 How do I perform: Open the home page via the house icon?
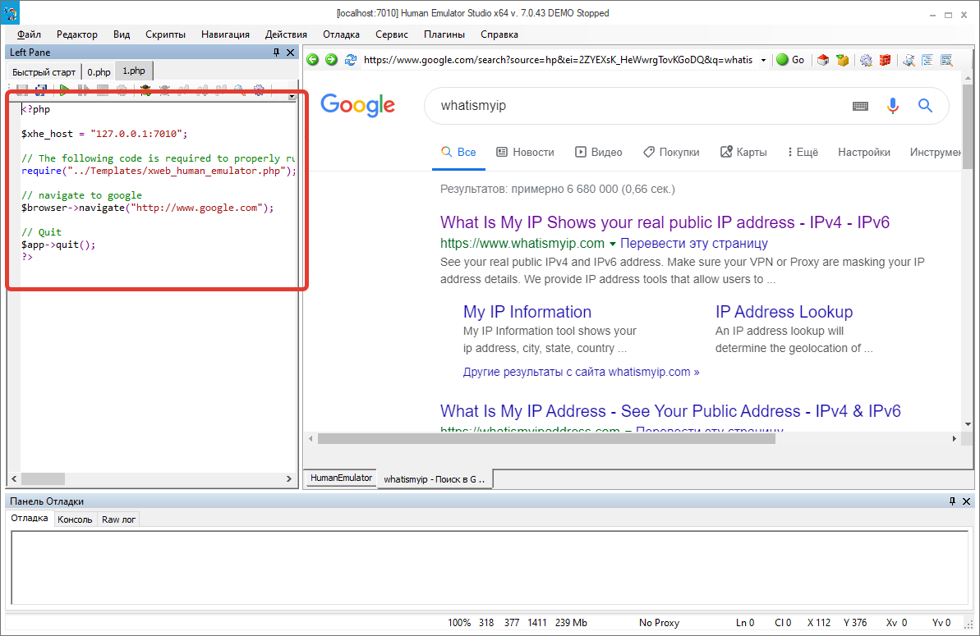(823, 60)
